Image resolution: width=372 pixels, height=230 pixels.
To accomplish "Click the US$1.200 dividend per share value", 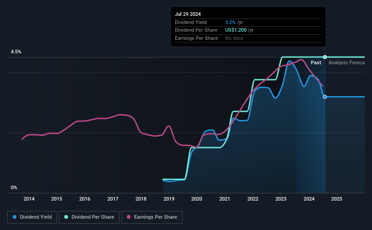I will [x=236, y=30].
